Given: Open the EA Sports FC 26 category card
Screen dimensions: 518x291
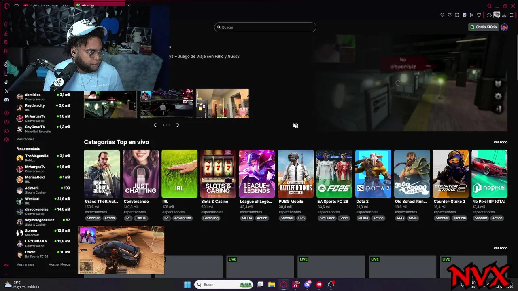Looking at the screenshot, I should 334,174.
